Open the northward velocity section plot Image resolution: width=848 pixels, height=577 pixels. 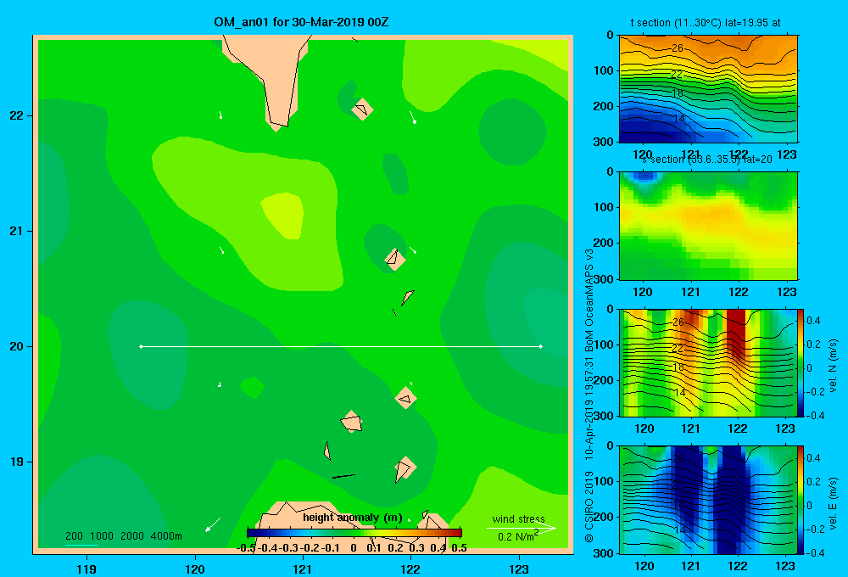(708, 362)
